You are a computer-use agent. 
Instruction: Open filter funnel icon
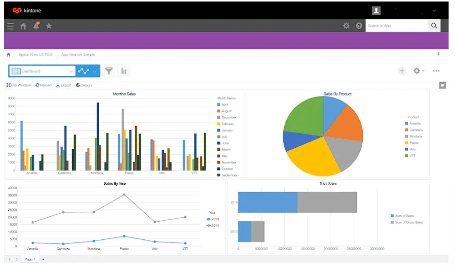click(109, 71)
